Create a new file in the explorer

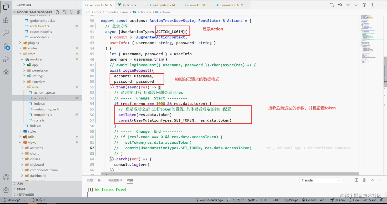(58, 12)
